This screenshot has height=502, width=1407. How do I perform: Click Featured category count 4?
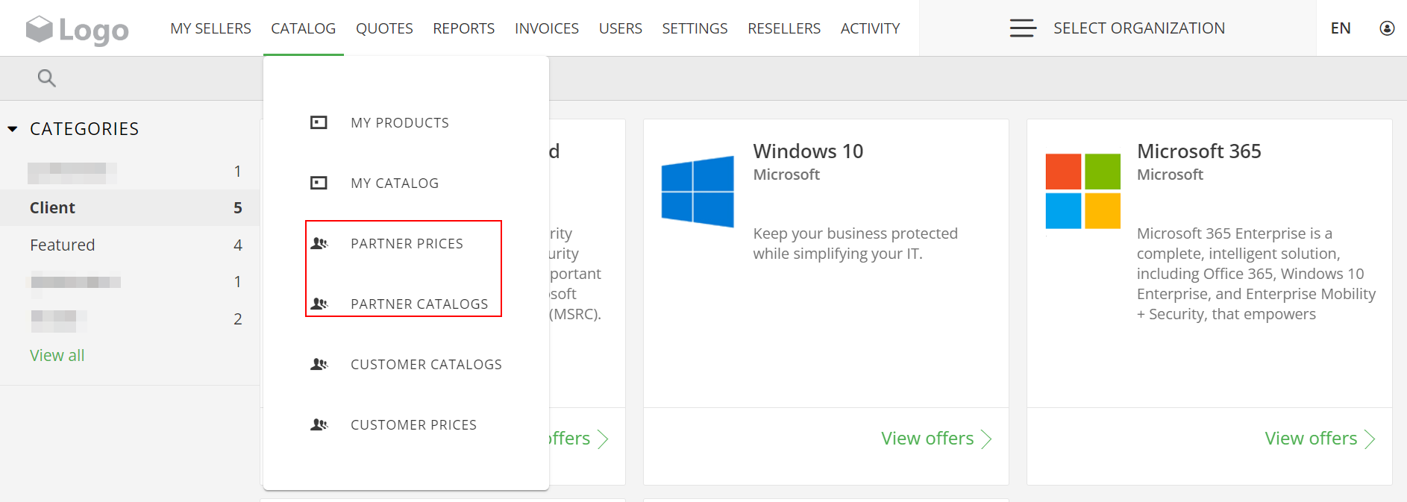[238, 245]
